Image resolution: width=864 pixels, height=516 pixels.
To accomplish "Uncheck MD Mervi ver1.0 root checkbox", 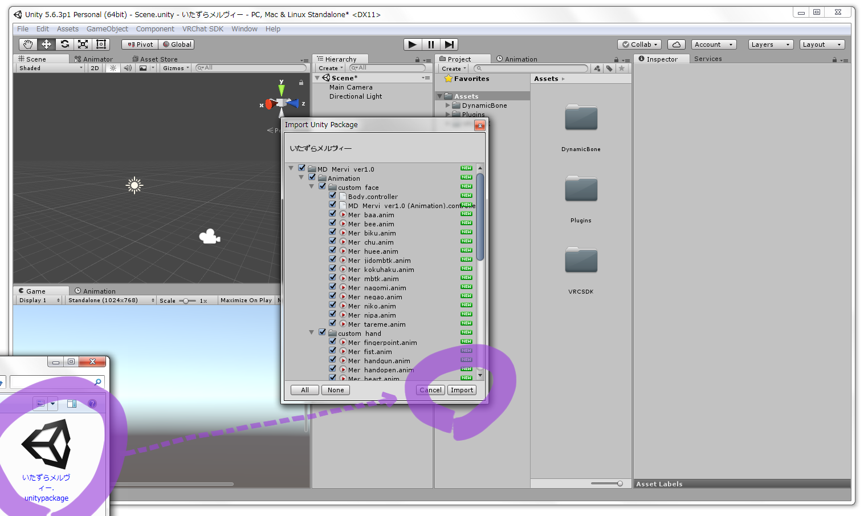I will pyautogui.click(x=302, y=168).
